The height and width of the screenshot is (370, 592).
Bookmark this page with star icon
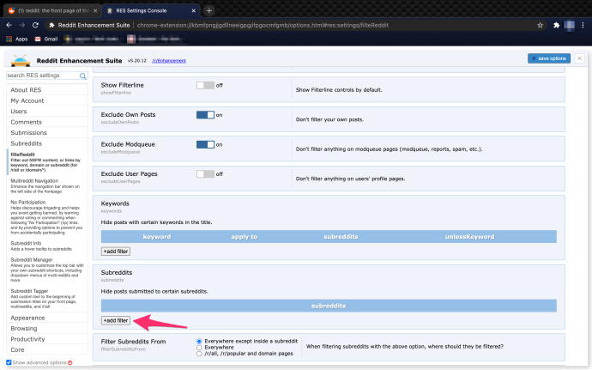pos(540,25)
